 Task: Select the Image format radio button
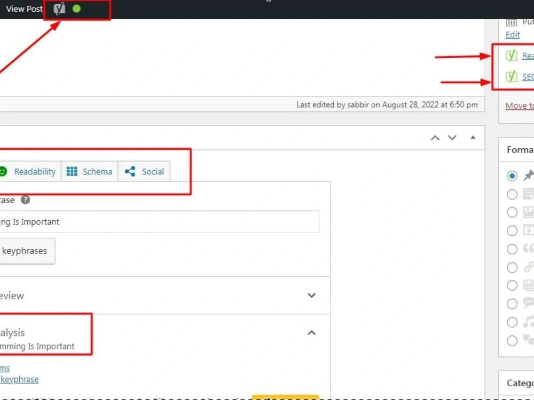pyautogui.click(x=512, y=212)
